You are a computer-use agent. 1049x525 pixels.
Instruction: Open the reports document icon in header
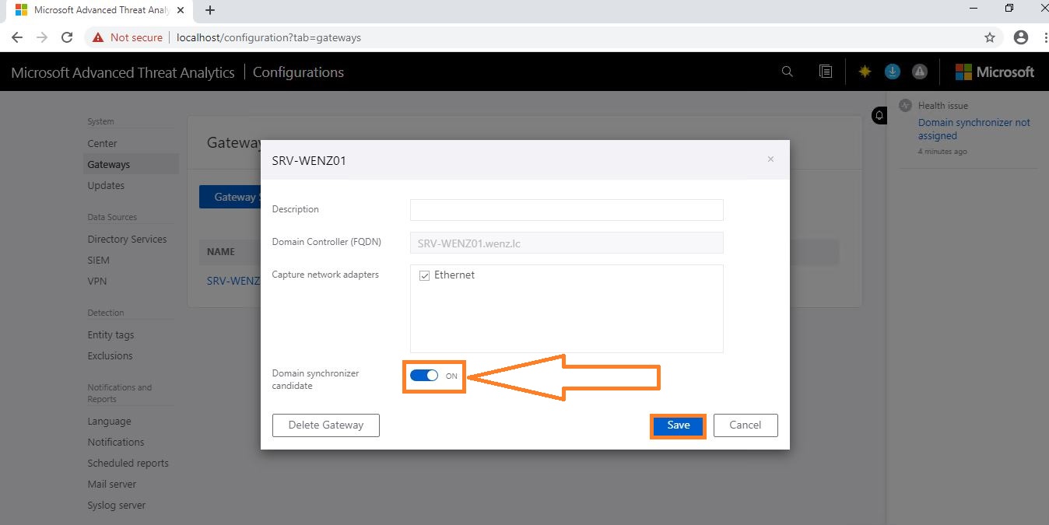[826, 72]
